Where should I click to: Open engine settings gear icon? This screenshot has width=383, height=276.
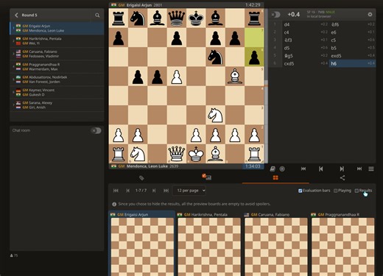(x=370, y=15)
